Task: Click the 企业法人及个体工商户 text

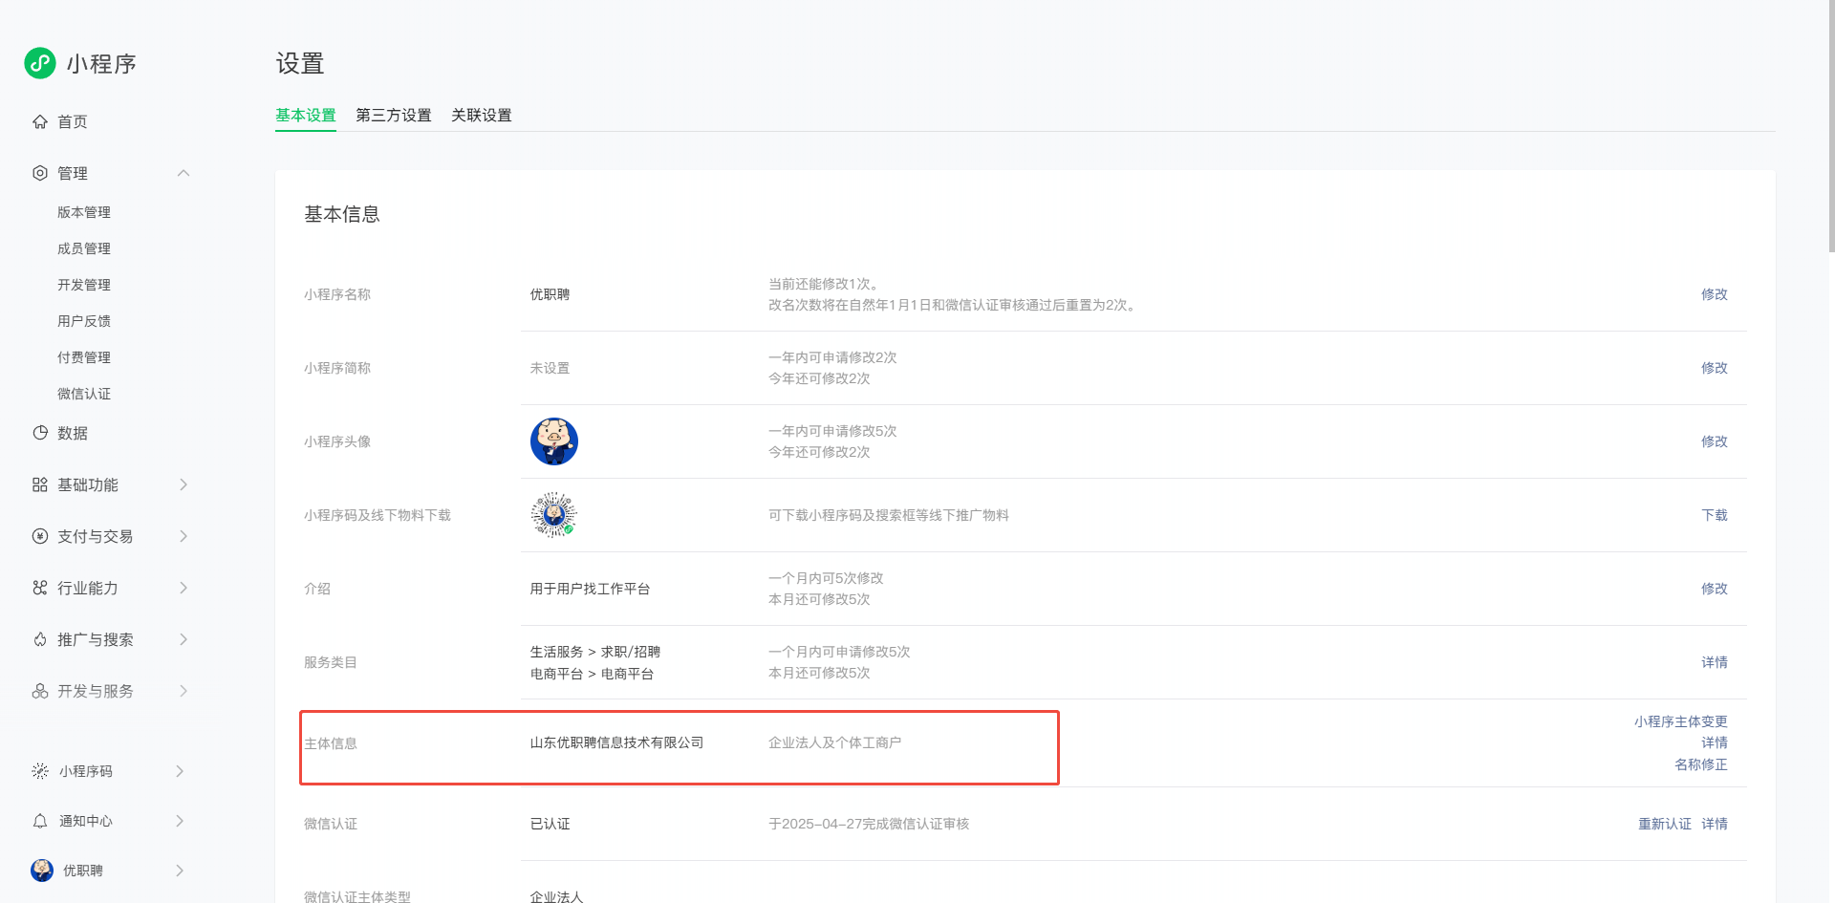Action: (x=835, y=742)
